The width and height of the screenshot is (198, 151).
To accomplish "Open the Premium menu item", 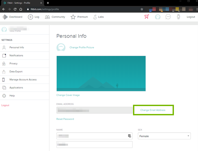I will 82,17.
